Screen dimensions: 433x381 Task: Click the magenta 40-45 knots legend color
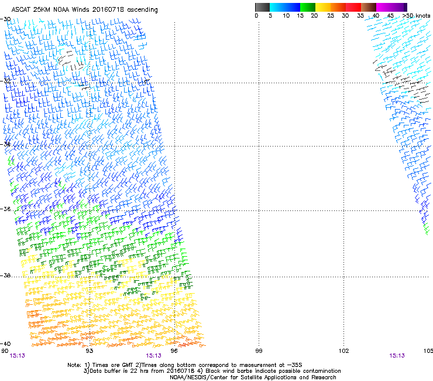pyautogui.click(x=384, y=7)
